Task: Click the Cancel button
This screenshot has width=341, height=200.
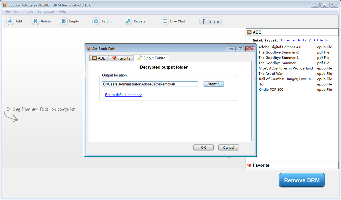Action: 229,148
